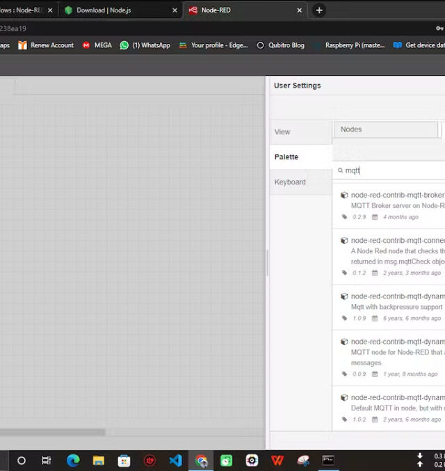Click the canvas horizontal scrollbar
Viewport: 445px width, 471px height.
tap(52, 432)
